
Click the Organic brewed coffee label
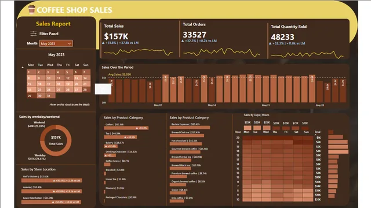click(188, 181)
